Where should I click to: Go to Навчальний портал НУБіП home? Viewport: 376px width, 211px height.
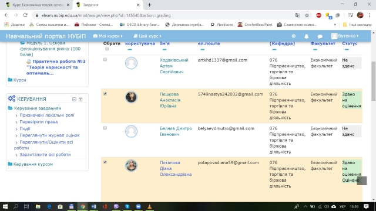click(x=46, y=36)
